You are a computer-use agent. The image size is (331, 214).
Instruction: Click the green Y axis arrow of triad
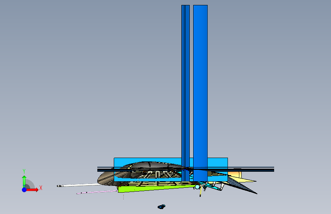(x=24, y=181)
